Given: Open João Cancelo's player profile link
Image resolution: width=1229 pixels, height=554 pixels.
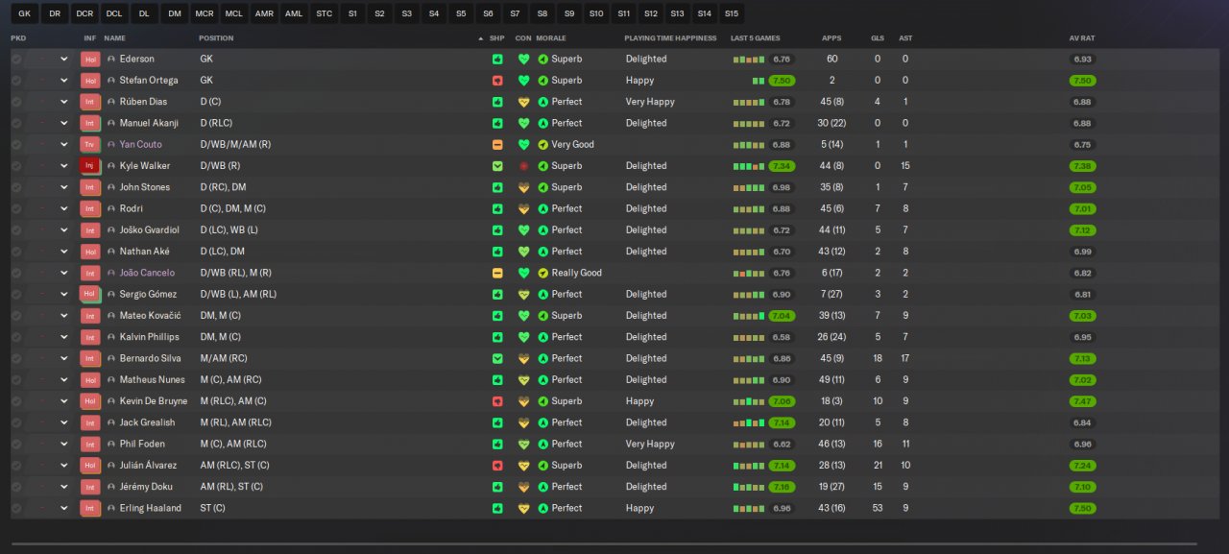Looking at the screenshot, I should [x=147, y=273].
